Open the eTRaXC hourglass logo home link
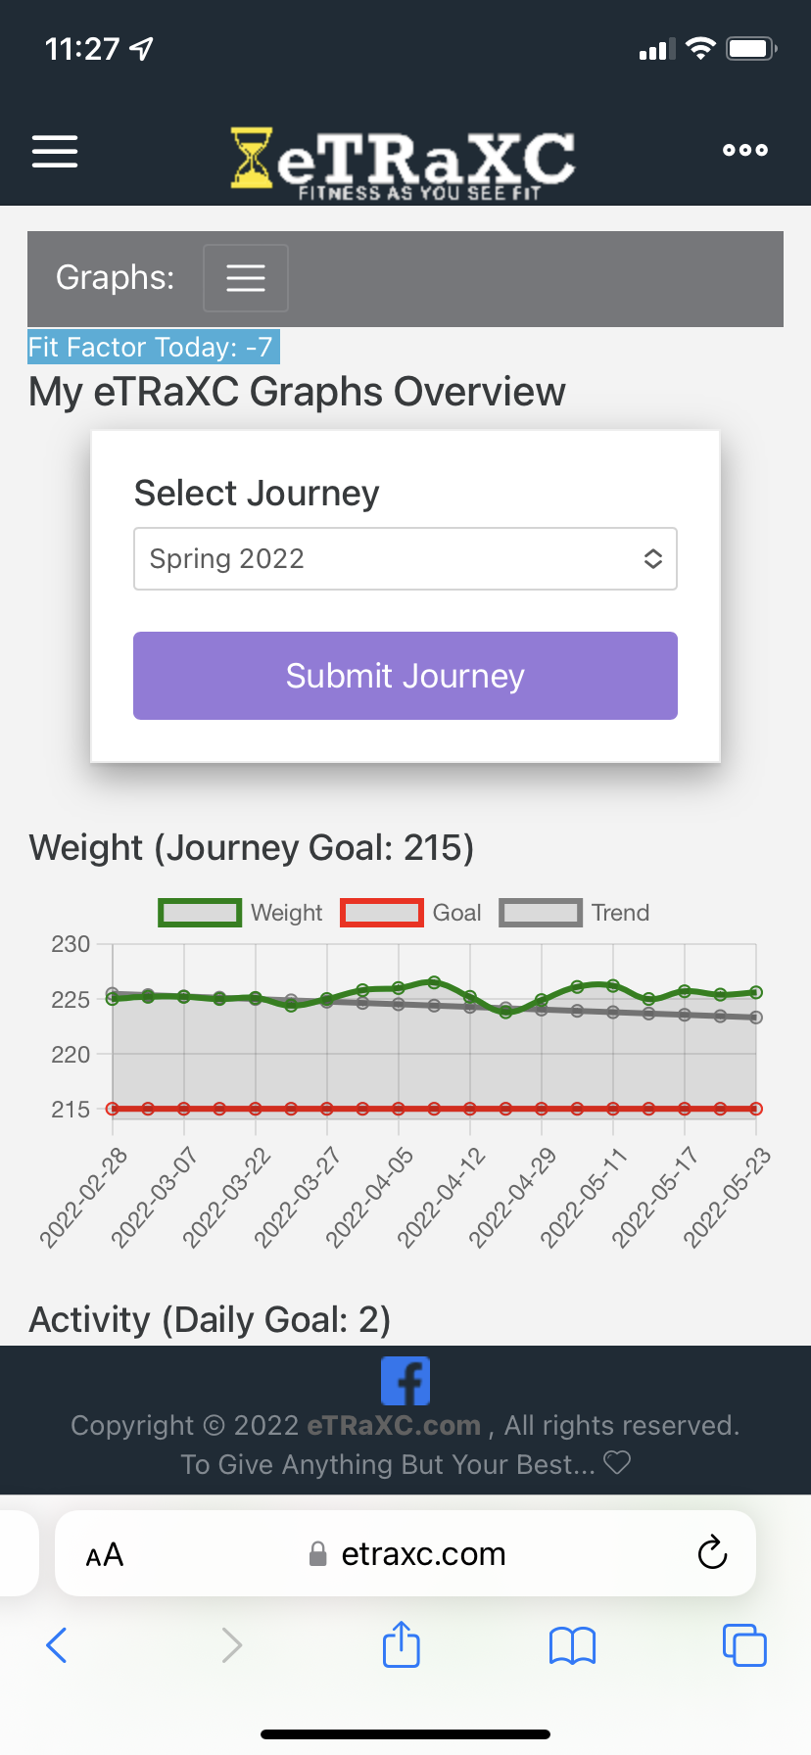The image size is (811, 1755). pyautogui.click(x=403, y=164)
